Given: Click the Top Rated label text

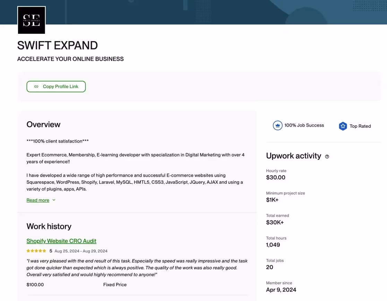Looking at the screenshot, I should point(360,126).
